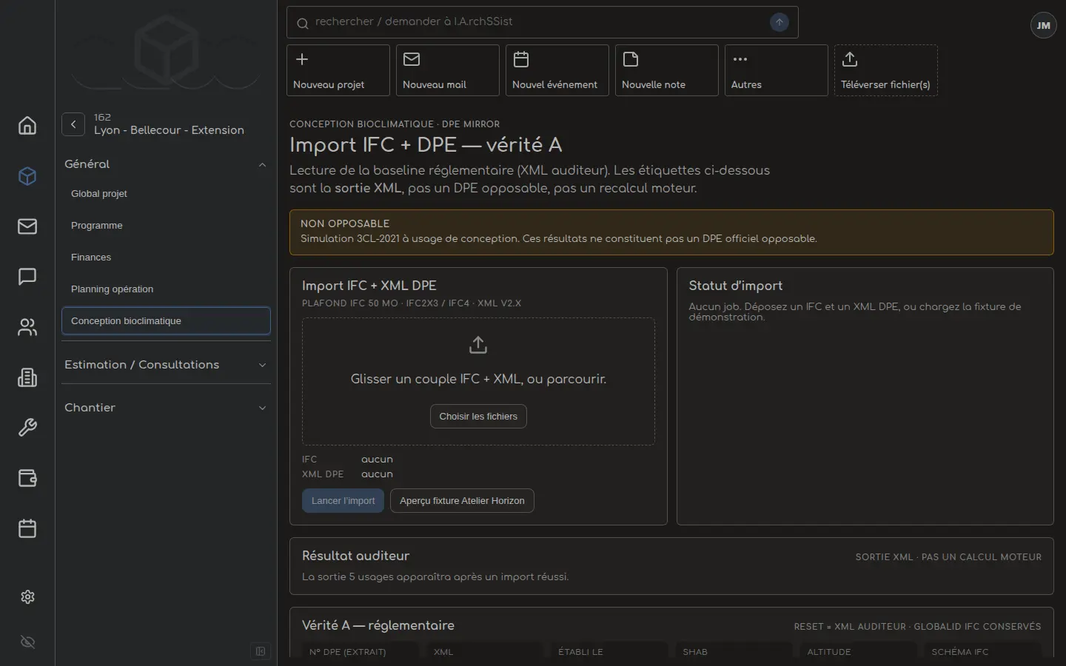Open the wrench tools icon in left rail
This screenshot has height=666, width=1066.
27,428
